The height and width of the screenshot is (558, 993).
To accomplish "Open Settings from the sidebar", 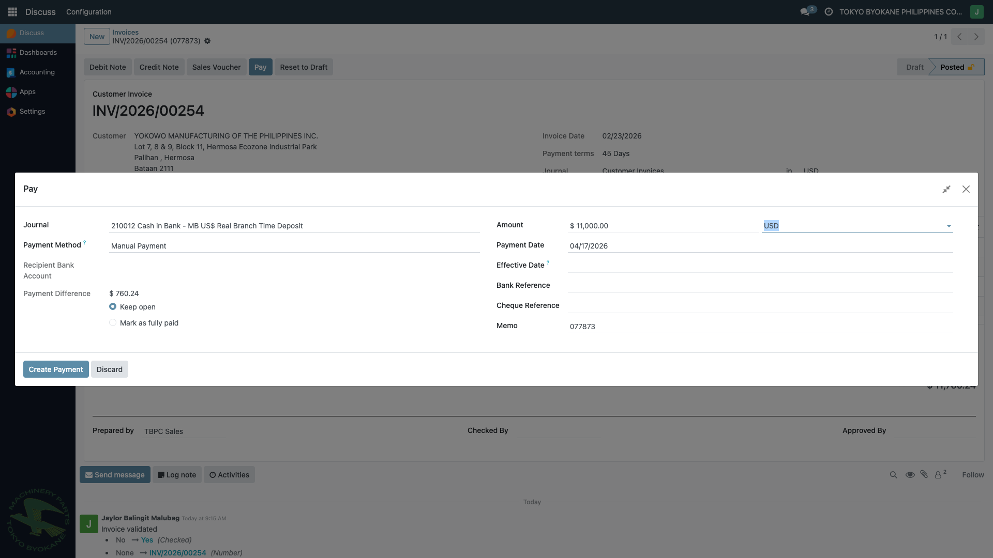I will coord(32,111).
